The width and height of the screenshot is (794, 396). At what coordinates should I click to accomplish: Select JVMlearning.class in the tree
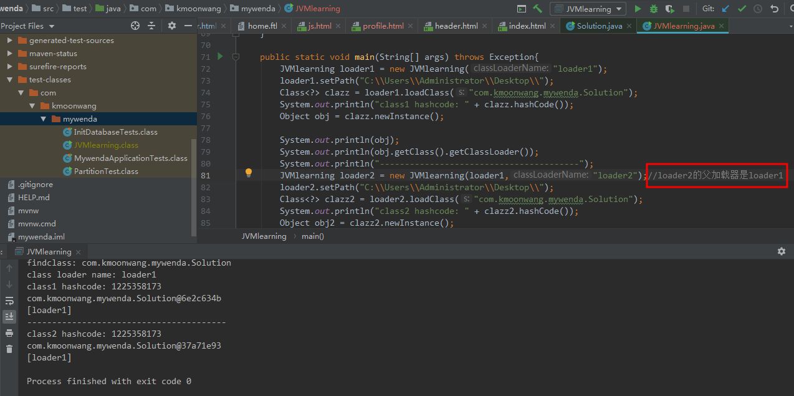[x=106, y=145]
